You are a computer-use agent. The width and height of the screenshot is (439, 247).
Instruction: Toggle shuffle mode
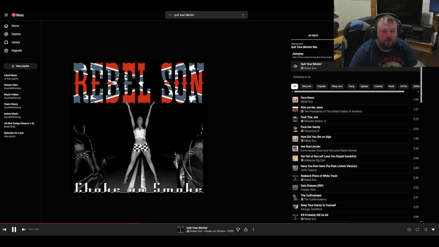(425, 230)
